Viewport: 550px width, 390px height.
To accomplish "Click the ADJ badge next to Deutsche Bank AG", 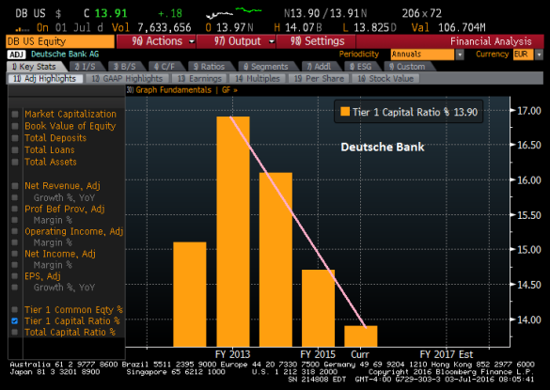I will coord(16,55).
